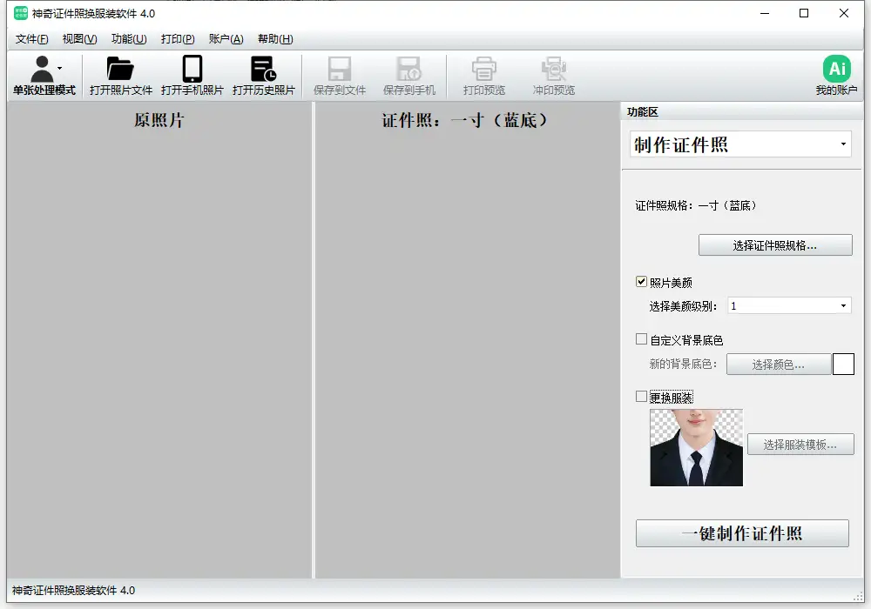Expand processing mode dropdown arrow

tap(59, 67)
